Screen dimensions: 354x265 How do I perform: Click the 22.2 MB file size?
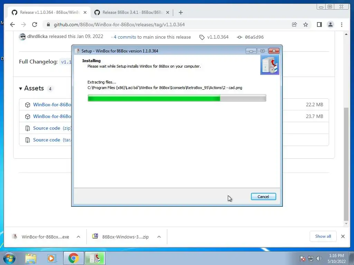315,105
